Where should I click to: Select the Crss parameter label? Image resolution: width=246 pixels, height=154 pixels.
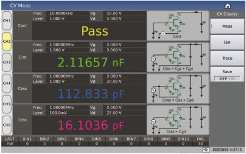pos(22,120)
